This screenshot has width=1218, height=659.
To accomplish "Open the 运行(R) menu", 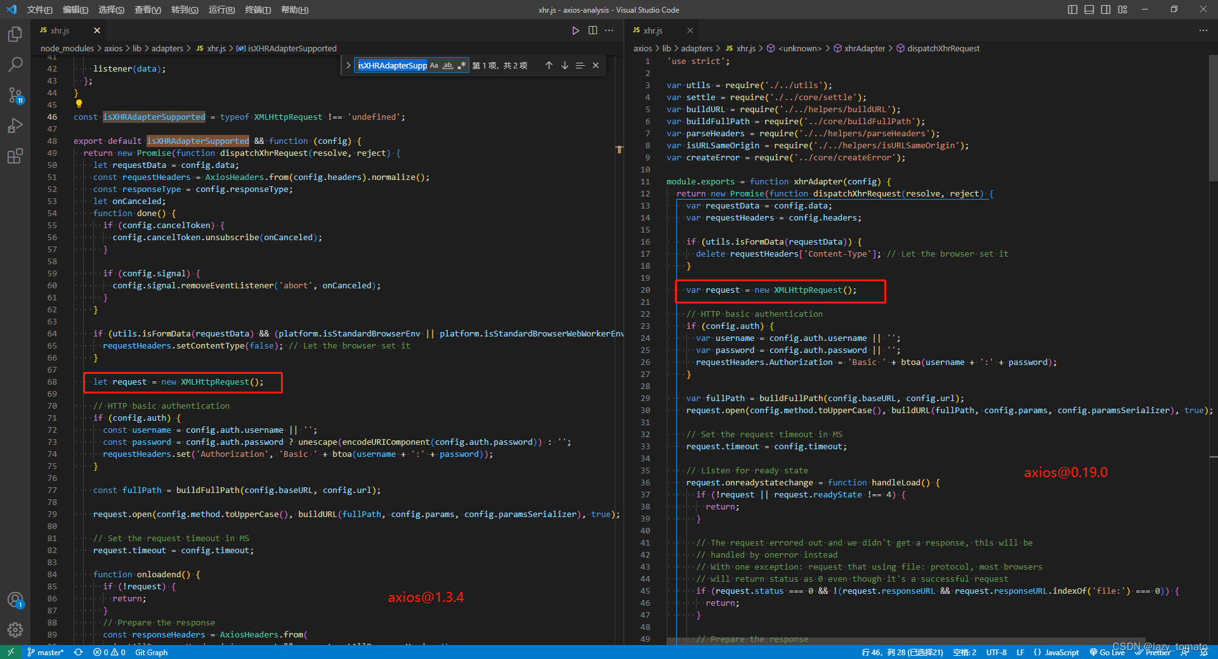I will point(221,10).
